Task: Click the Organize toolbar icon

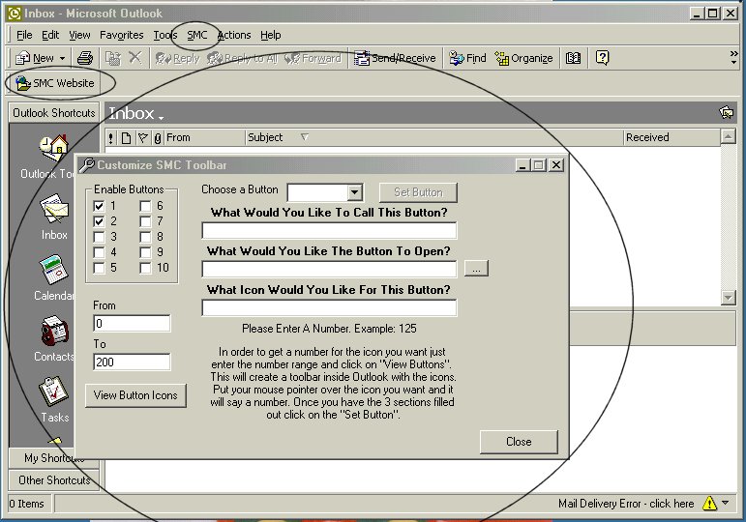Action: click(523, 58)
